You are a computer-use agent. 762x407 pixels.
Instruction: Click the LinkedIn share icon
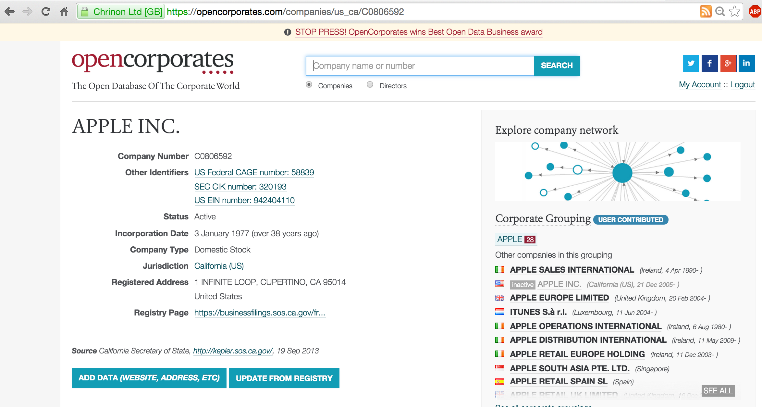[x=746, y=64]
